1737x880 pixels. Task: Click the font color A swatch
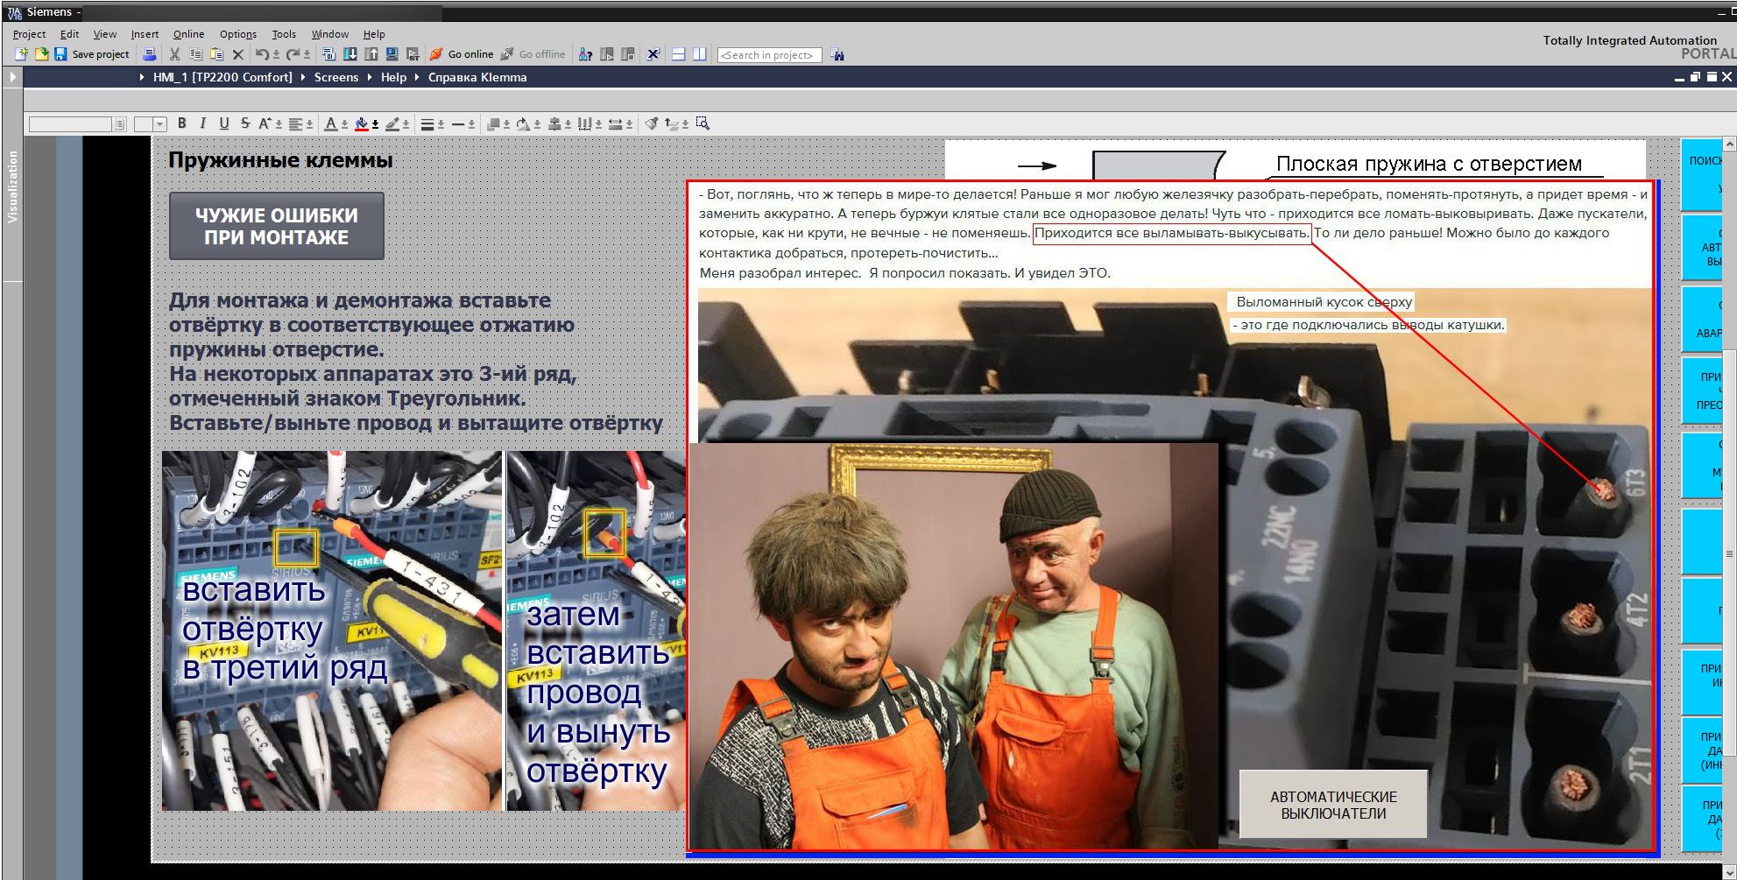pyautogui.click(x=330, y=123)
